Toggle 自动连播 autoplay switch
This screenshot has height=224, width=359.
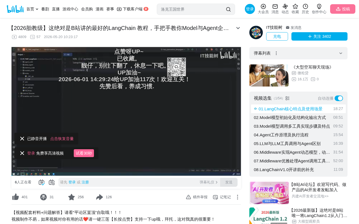pos(339,98)
